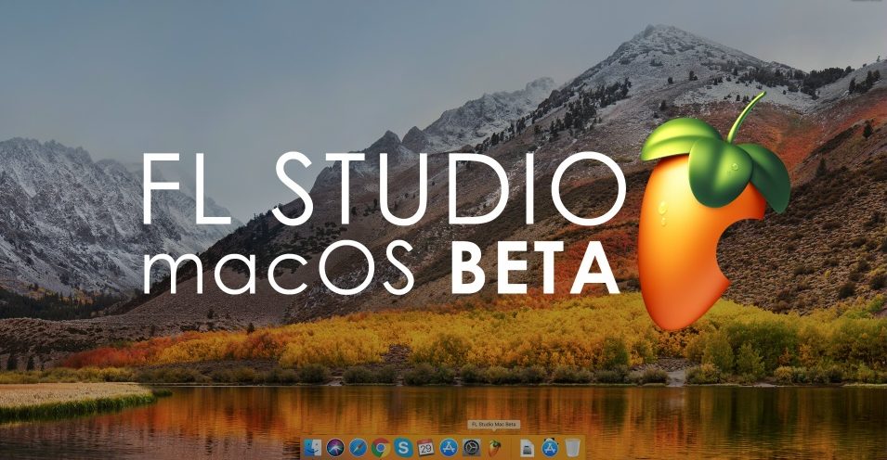Open Finder from the Dock

pyautogui.click(x=312, y=448)
